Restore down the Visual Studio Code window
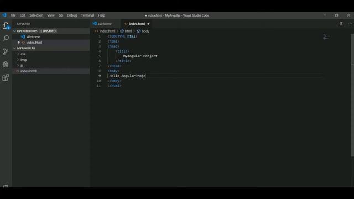 337,15
